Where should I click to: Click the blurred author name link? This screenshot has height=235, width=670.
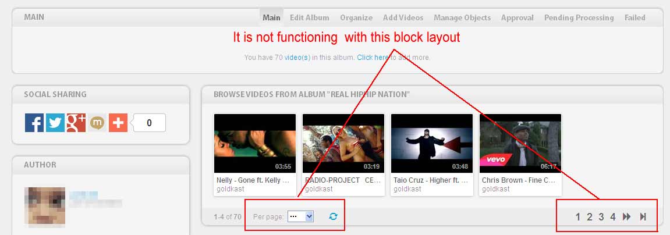coord(83,195)
